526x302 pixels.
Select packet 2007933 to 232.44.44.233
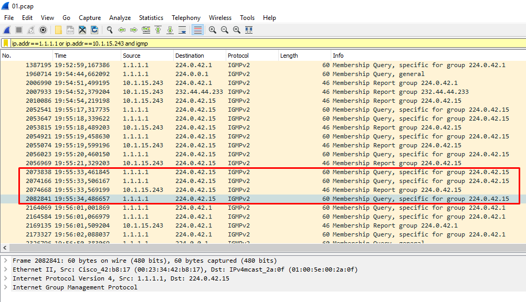264,92
